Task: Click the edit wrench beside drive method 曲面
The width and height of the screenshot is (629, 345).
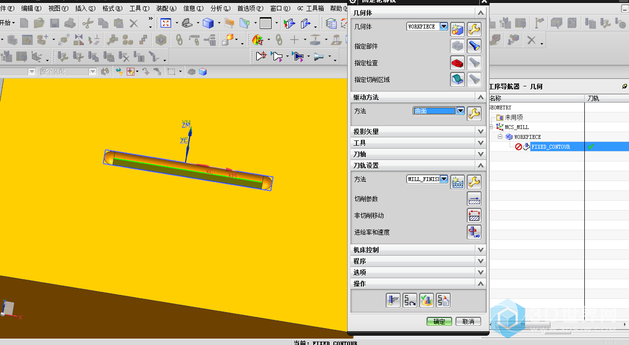Action: click(474, 114)
